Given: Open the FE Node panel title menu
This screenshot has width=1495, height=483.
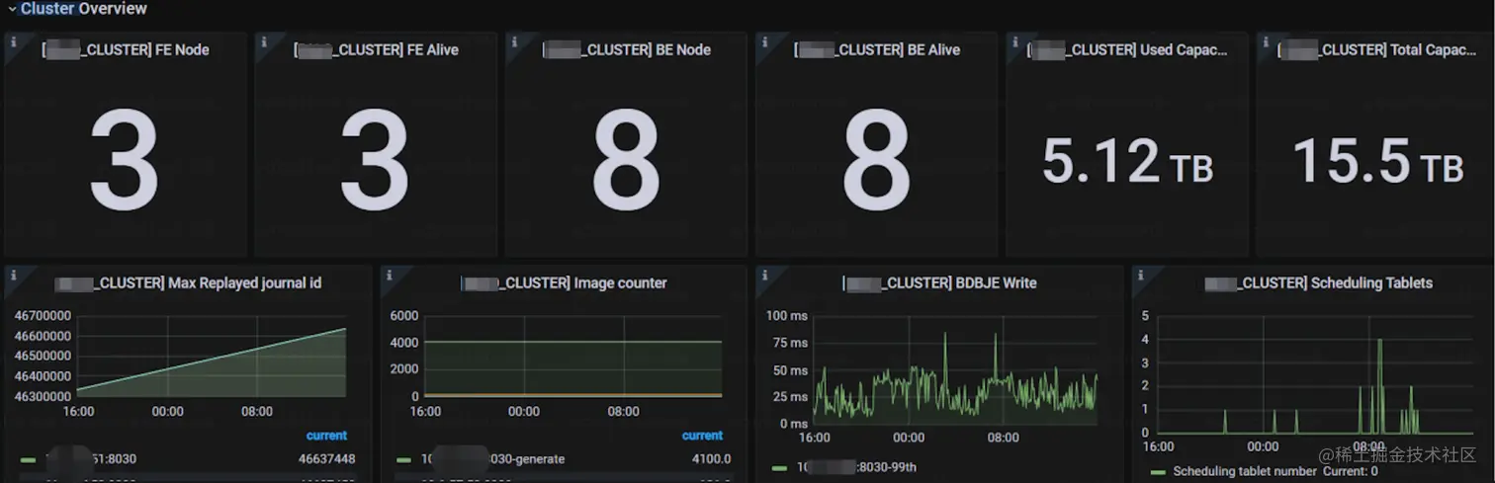Looking at the screenshot, I should 126,49.
